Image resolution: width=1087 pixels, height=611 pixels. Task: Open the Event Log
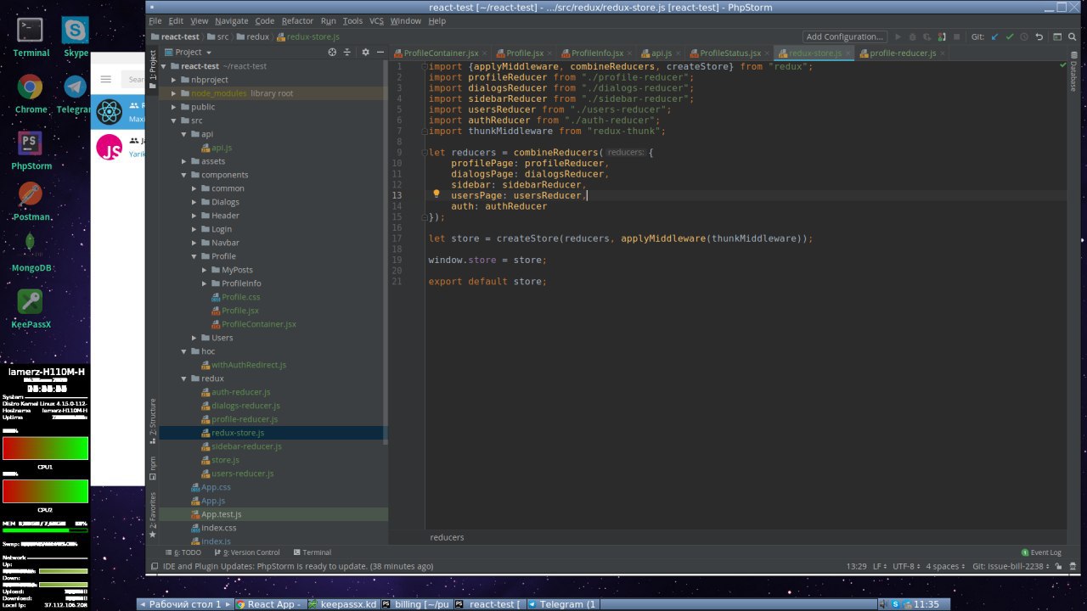click(x=1045, y=552)
